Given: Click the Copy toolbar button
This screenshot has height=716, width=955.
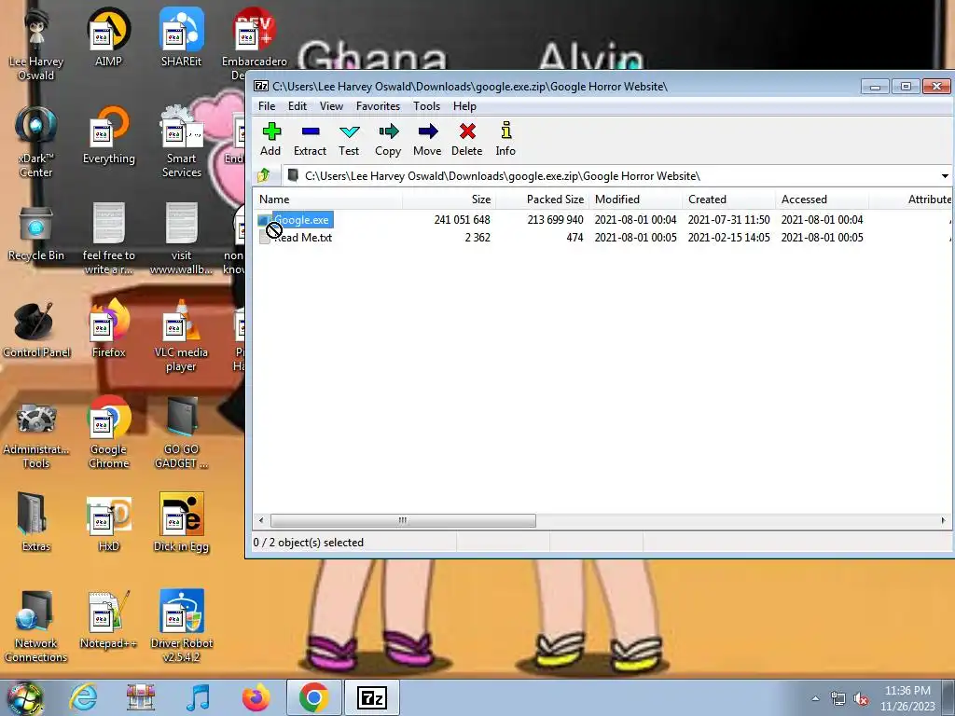Looking at the screenshot, I should tap(388, 140).
